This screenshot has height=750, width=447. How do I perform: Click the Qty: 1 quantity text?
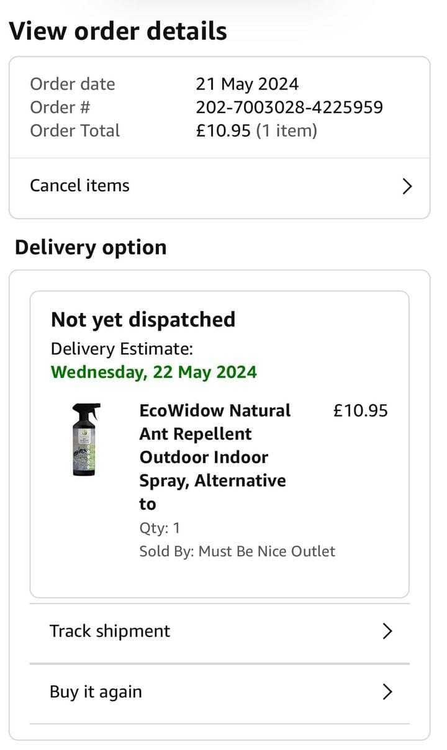160,528
